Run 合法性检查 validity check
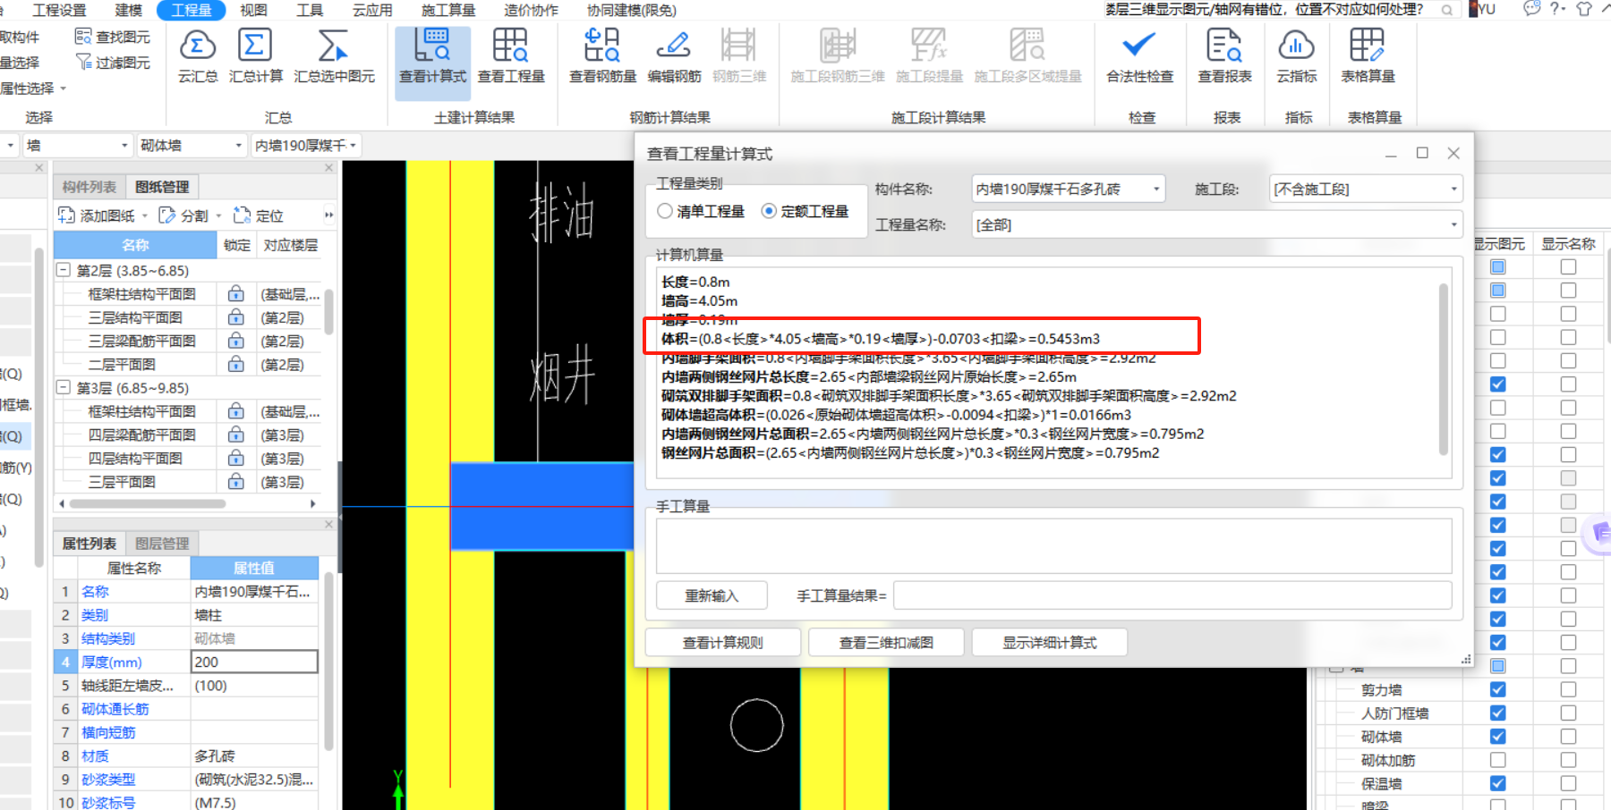The width and height of the screenshot is (1611, 810). (1139, 55)
